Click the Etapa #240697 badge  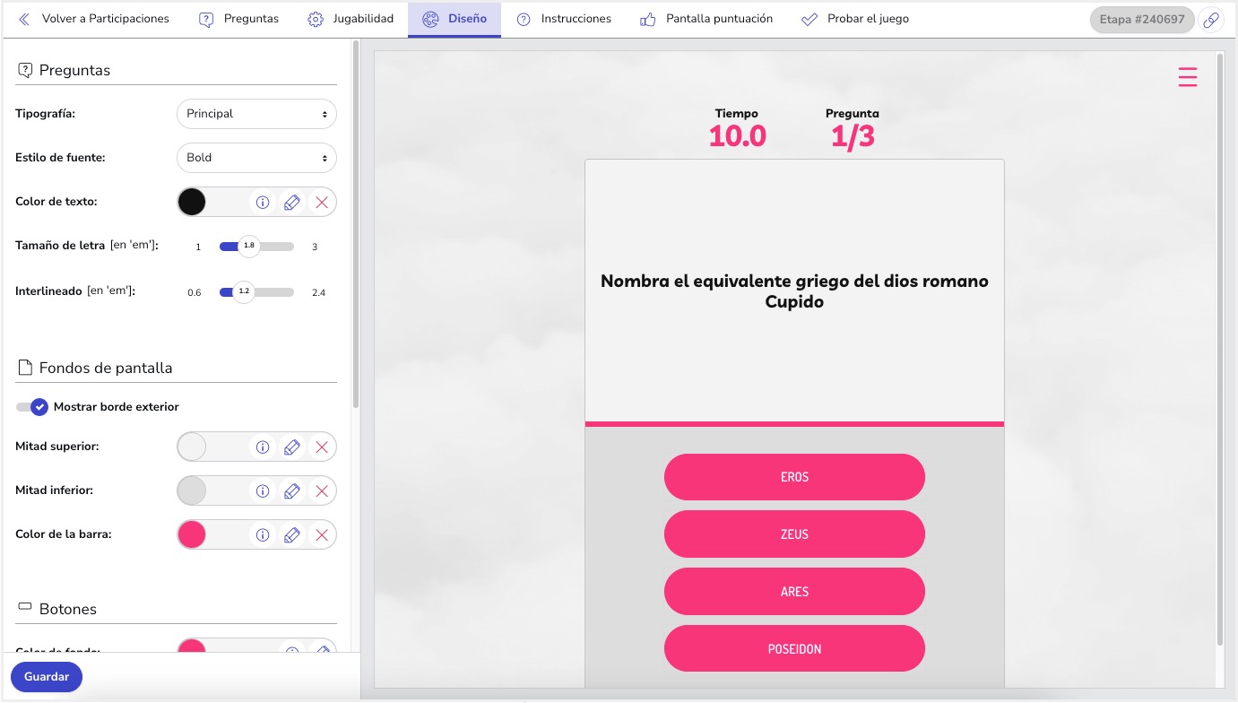pyautogui.click(x=1142, y=20)
